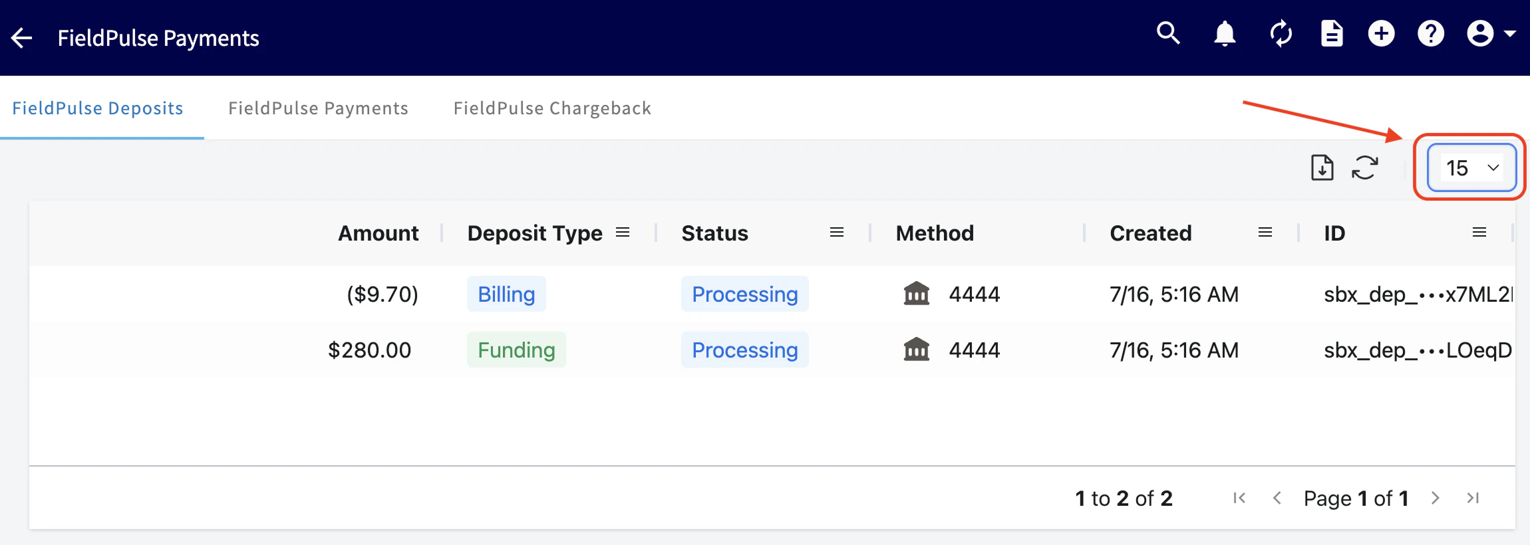This screenshot has width=1530, height=545.
Task: Click the $280.00 amount cell
Action: coord(370,350)
